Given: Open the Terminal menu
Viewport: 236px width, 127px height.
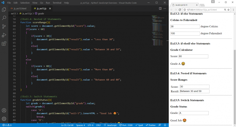Looking at the screenshot, I should 57,2.
